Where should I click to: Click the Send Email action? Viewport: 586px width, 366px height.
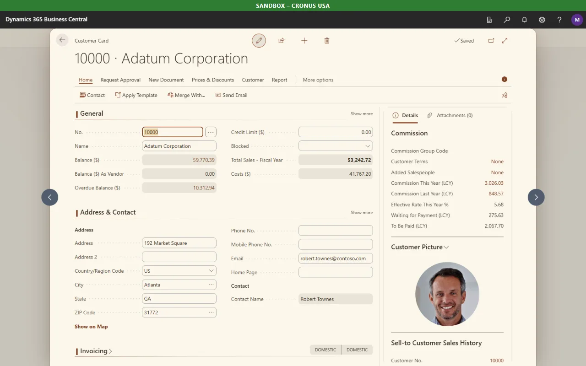click(231, 95)
